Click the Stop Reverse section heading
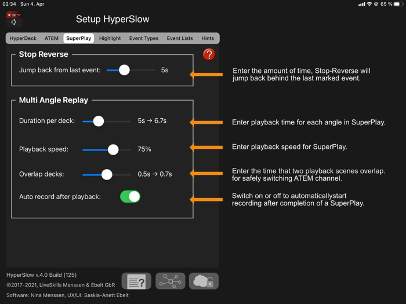The image size is (406, 304). coord(43,54)
